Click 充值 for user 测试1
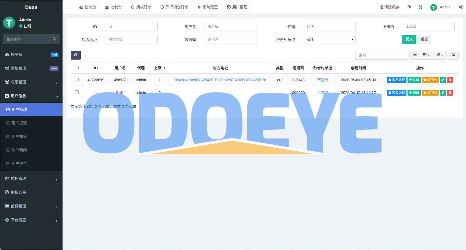 414,93
